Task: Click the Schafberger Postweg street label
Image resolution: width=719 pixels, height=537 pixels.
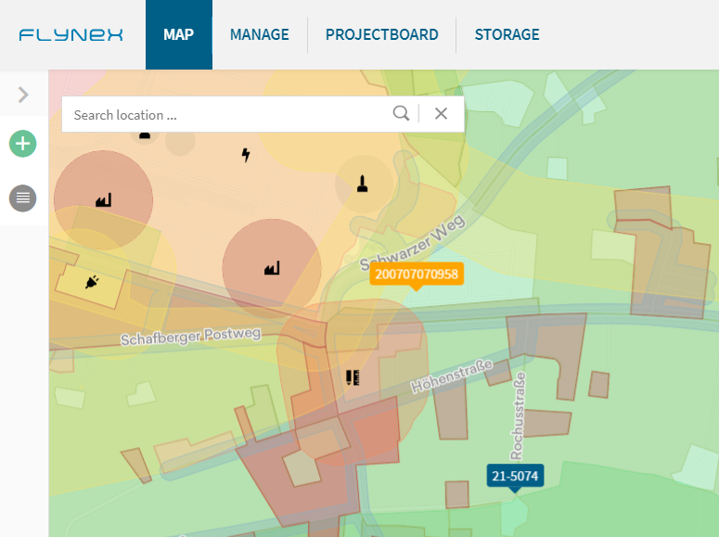Action: coord(191,336)
